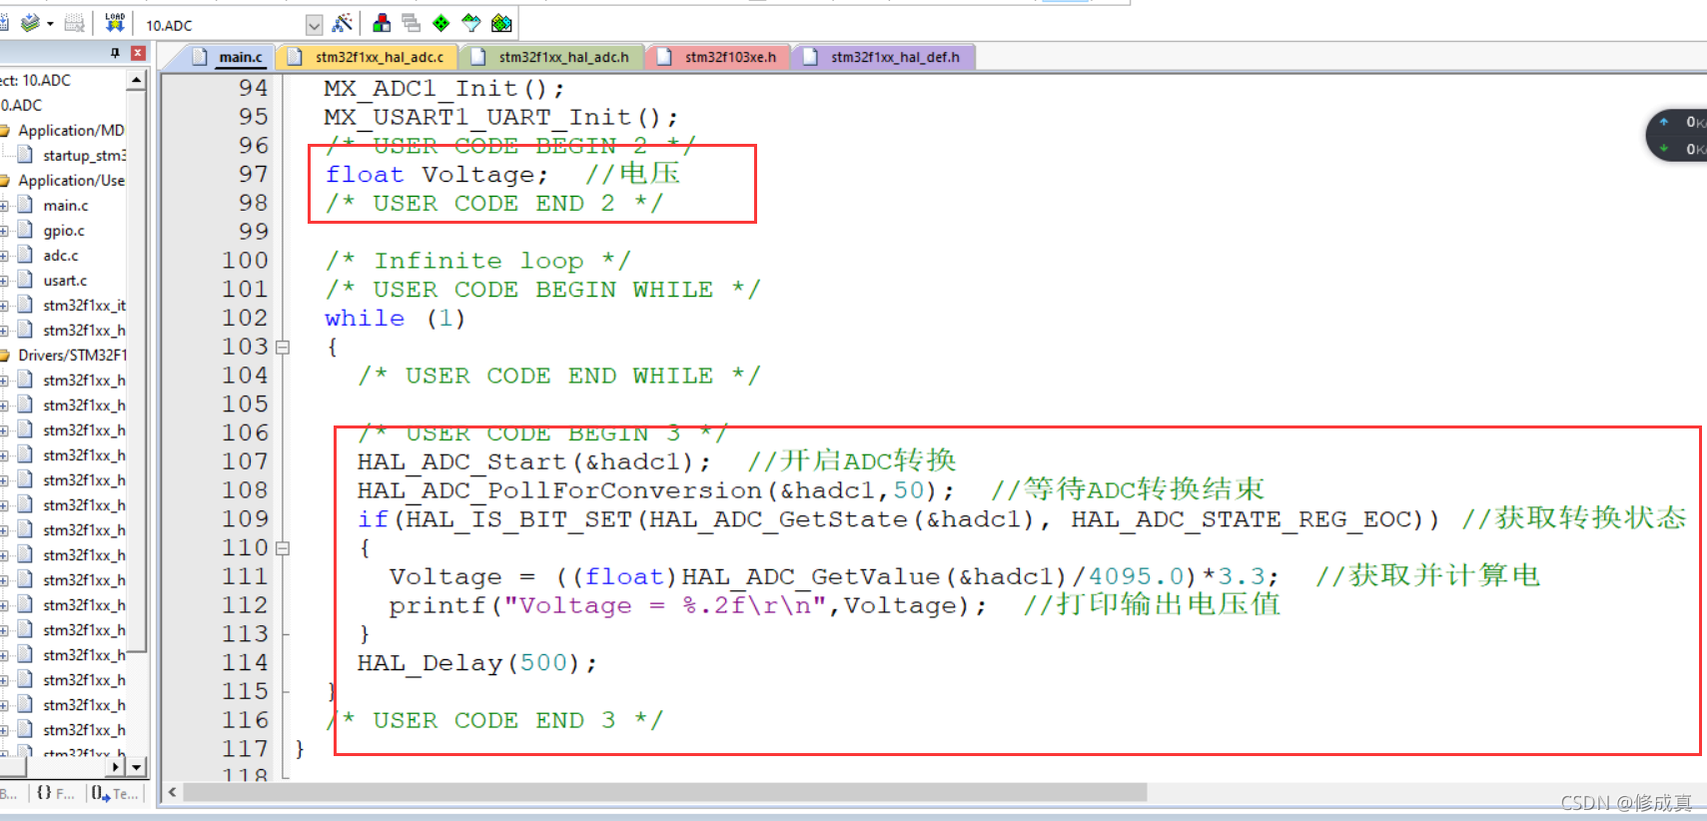Click the editor horizontal scrollbar thumb

coord(665,792)
